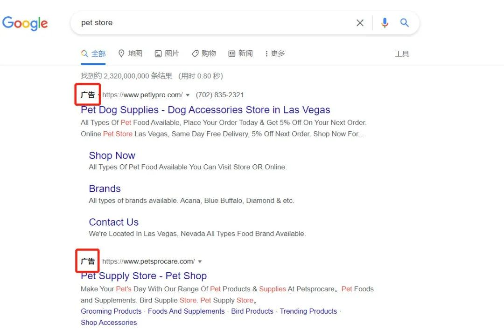Expand arrow beside petlypro.com URL
This screenshot has height=329, width=504.
point(188,95)
